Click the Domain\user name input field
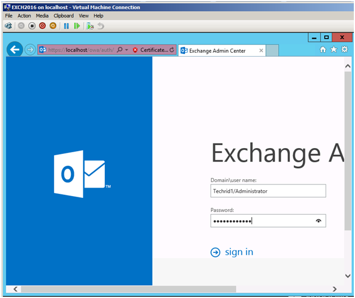This screenshot has width=355, height=298. coord(268,191)
